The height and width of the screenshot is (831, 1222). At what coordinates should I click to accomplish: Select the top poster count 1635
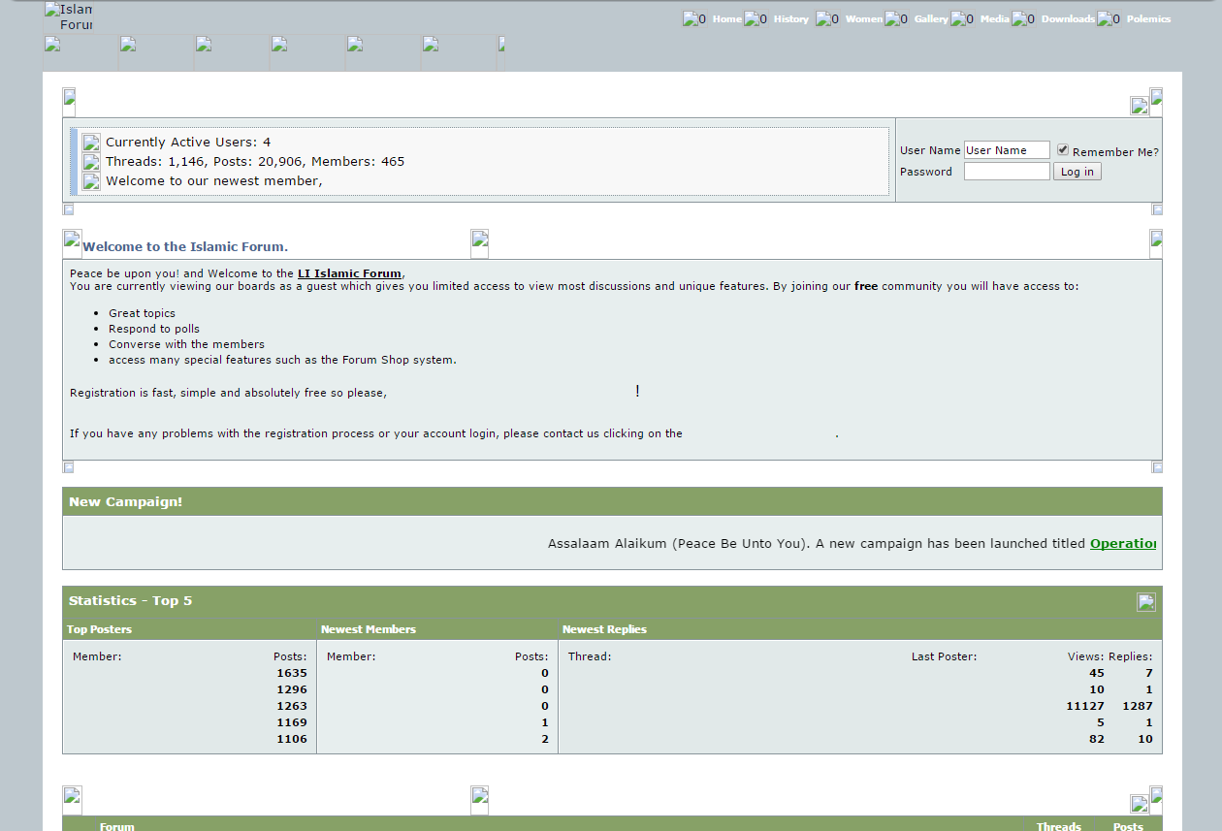292,673
